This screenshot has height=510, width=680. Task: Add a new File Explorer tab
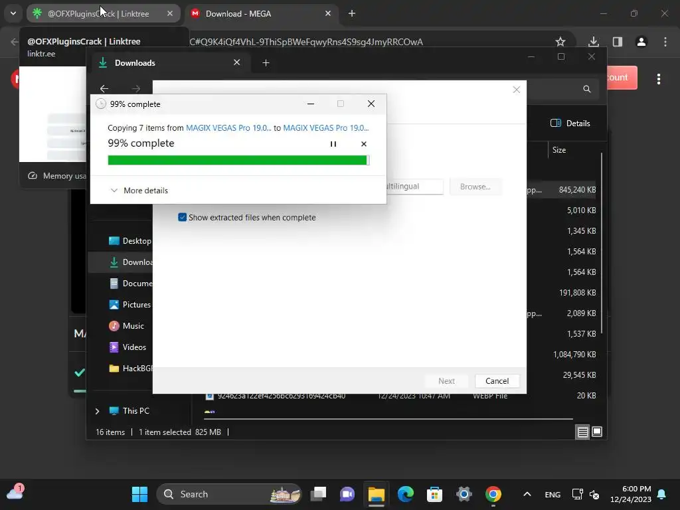tap(266, 63)
